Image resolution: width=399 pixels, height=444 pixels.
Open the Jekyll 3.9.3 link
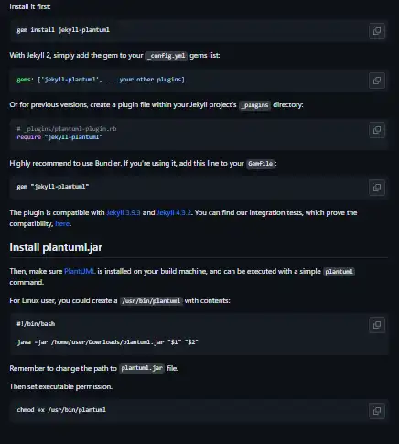(x=124, y=212)
